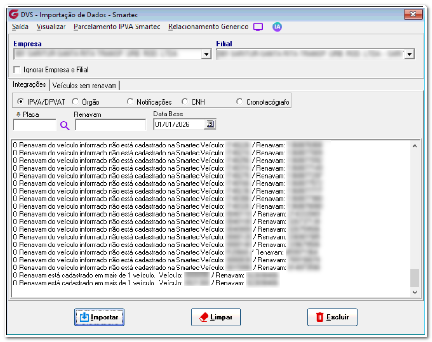Switch to the Integrações tab
This screenshot has height=342, width=432.
click(29, 85)
